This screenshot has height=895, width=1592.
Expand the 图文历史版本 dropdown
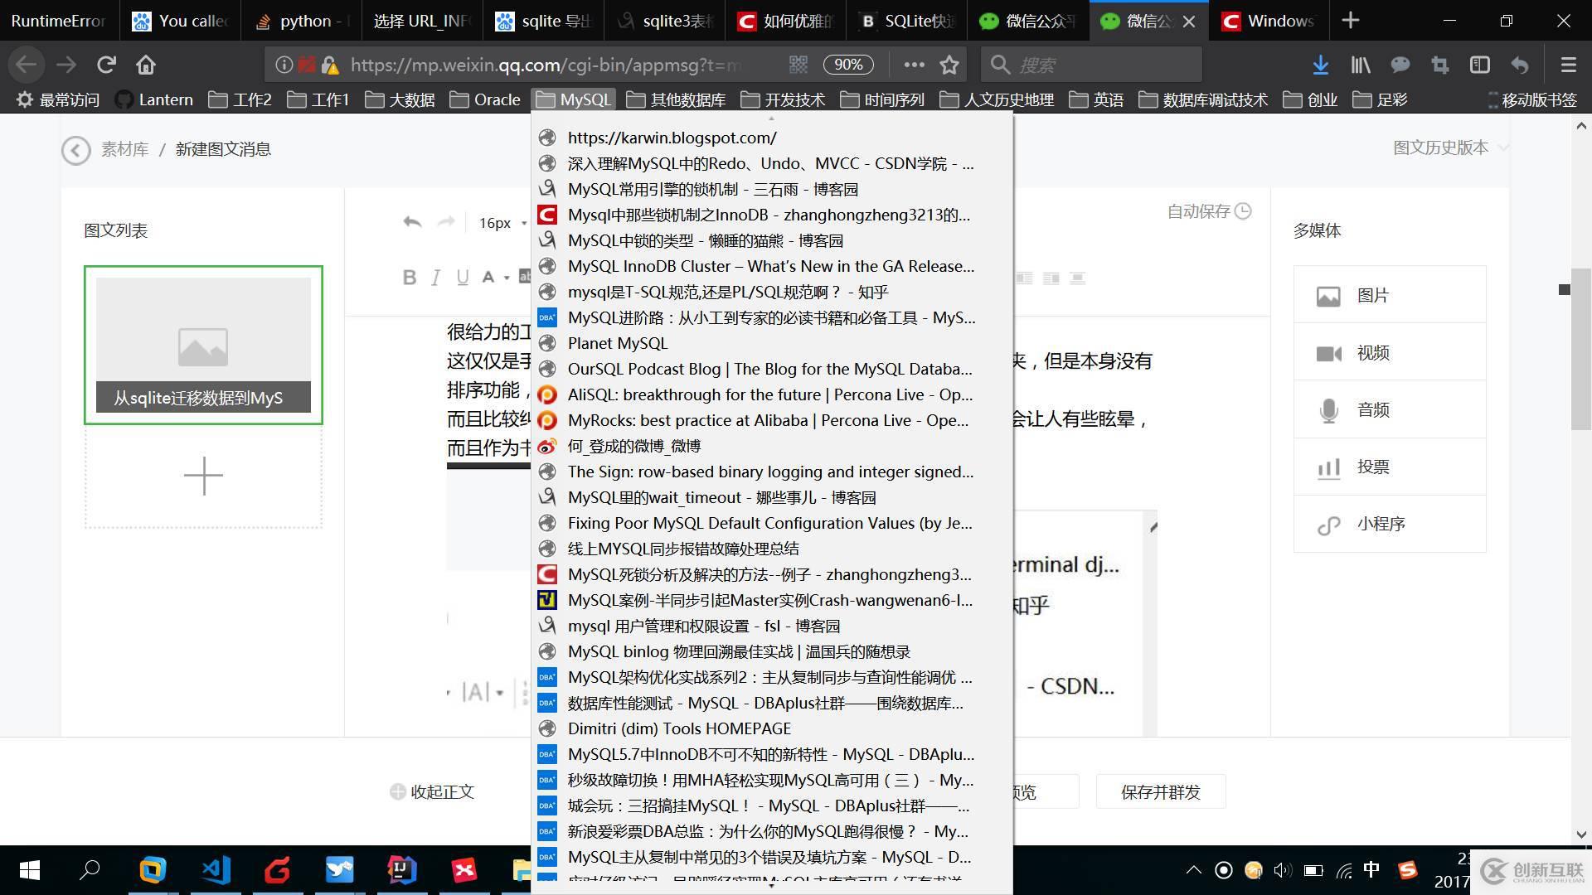[1451, 148]
